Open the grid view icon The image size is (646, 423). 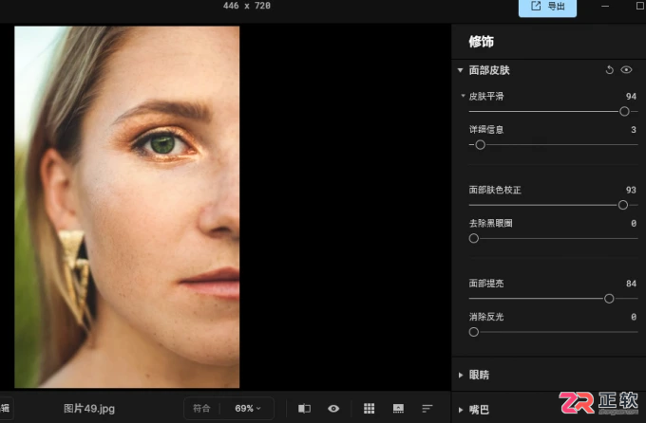pyautogui.click(x=370, y=409)
